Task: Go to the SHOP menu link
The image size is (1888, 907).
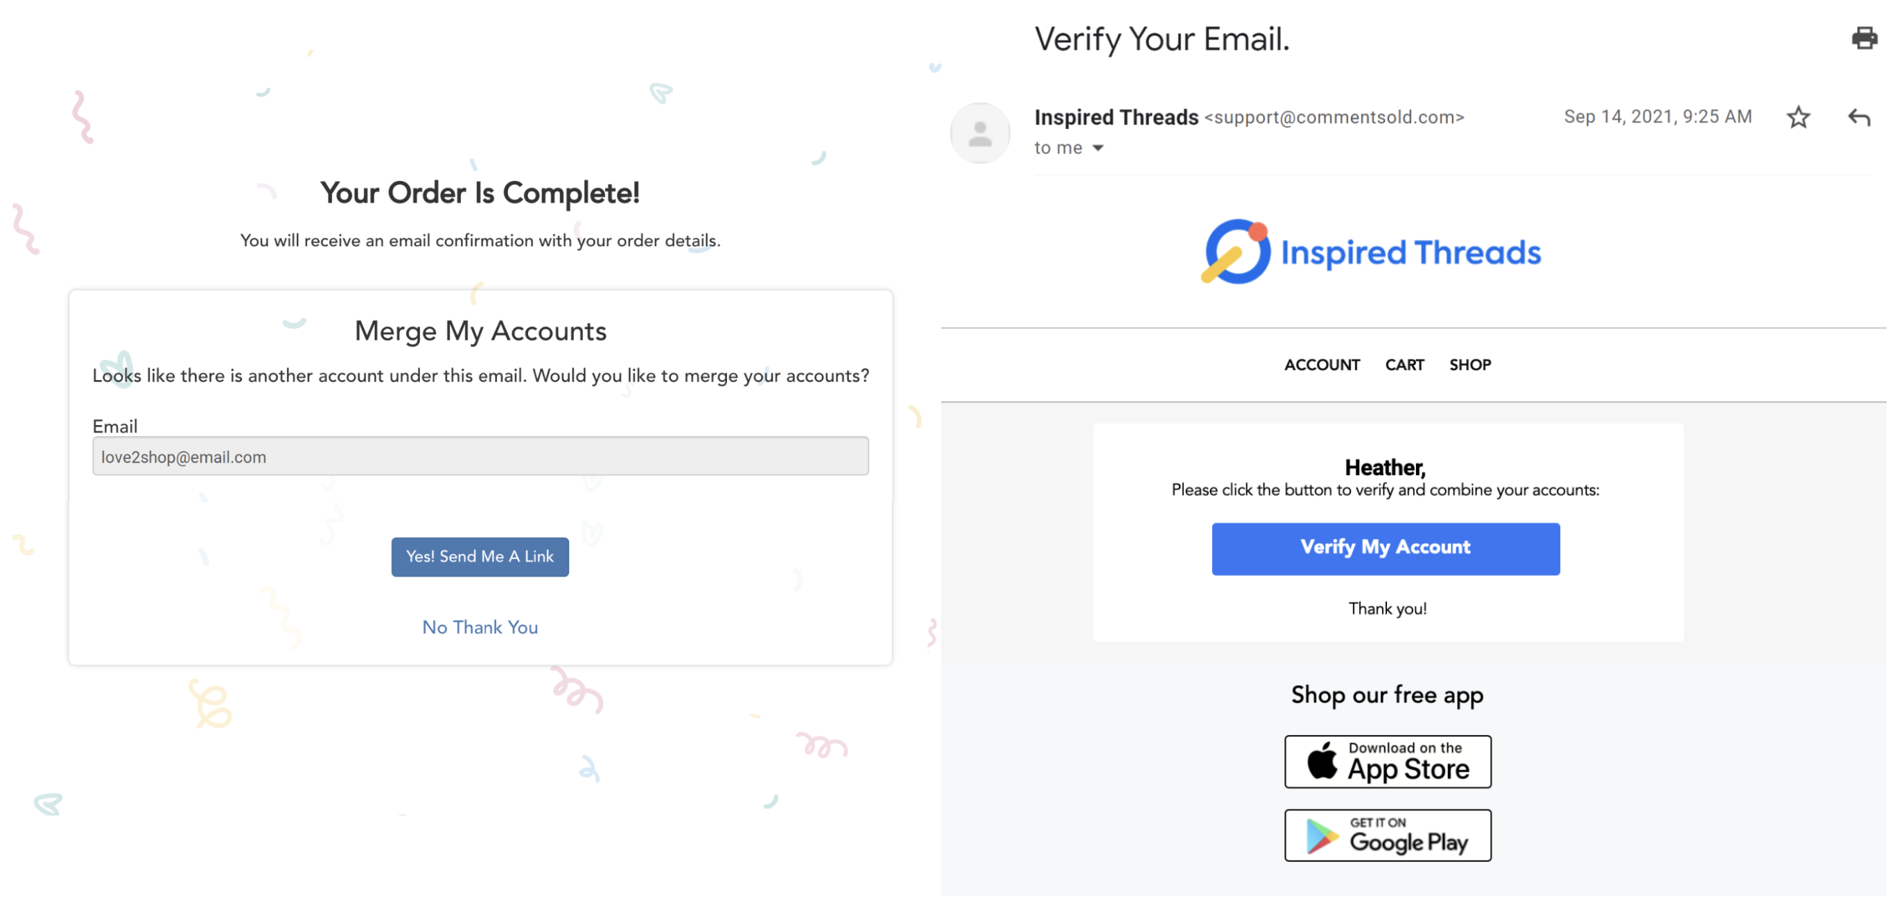Action: point(1469,365)
